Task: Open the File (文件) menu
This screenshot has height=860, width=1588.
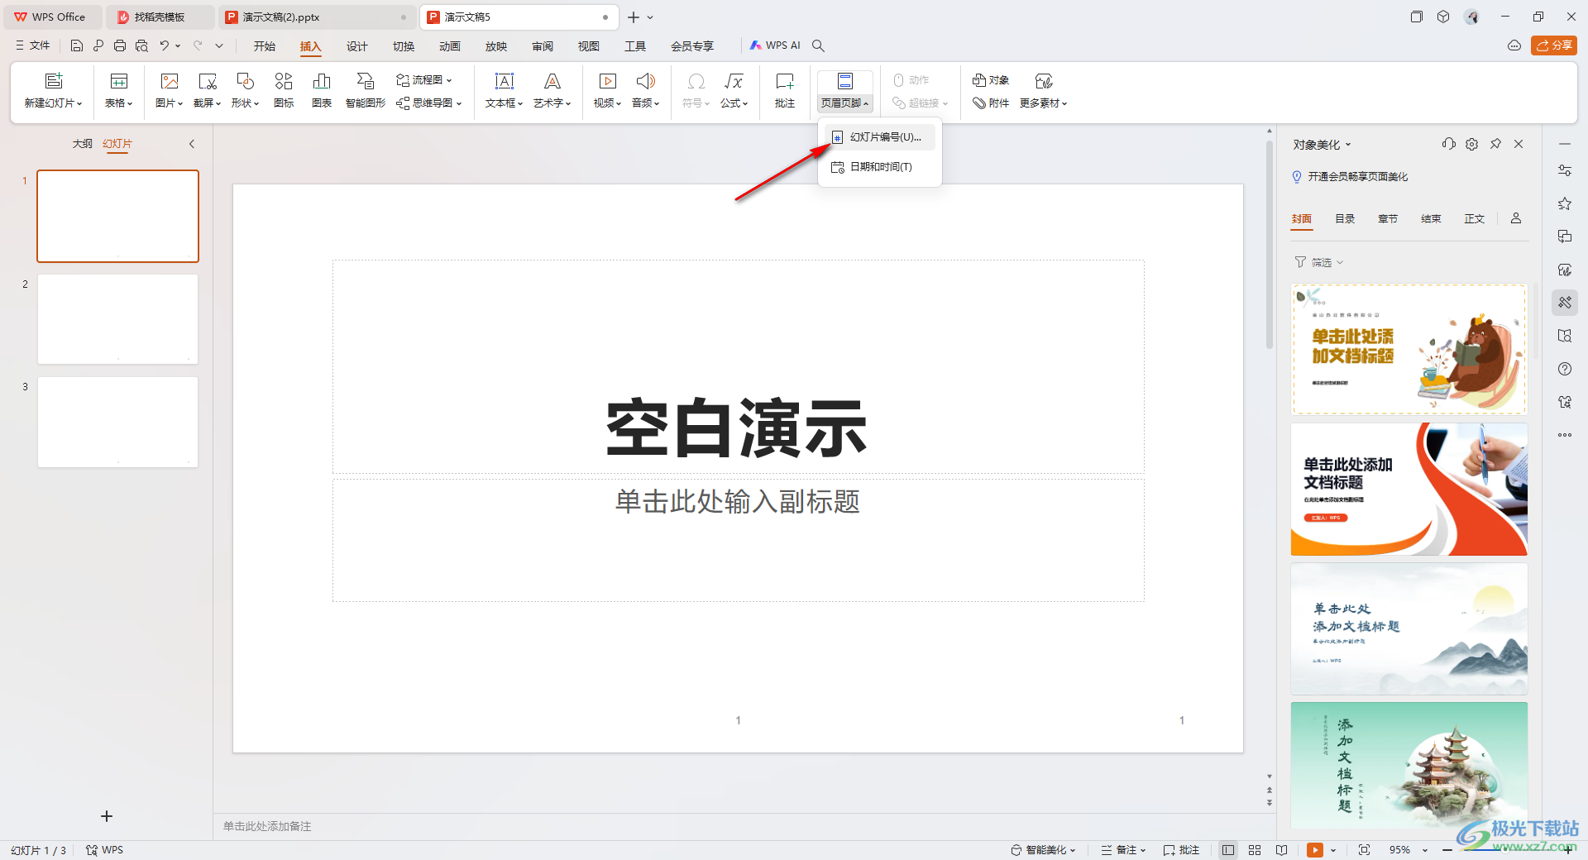Action: [33, 45]
